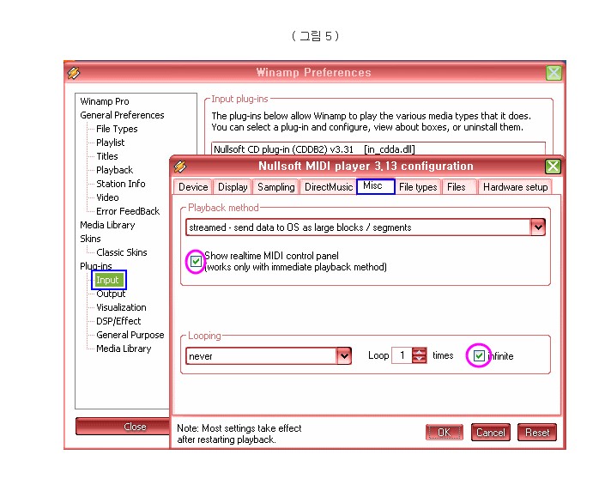The image size is (605, 491).
Task: Switch to the Device tab
Action: coord(193,187)
